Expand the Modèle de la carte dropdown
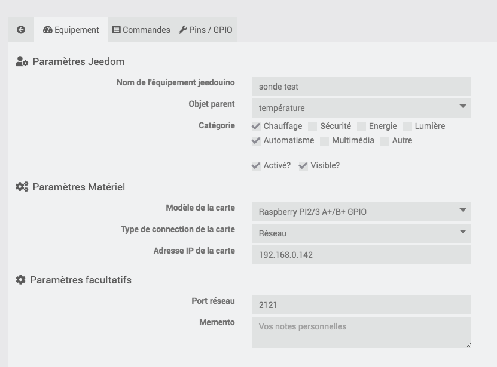 pyautogui.click(x=361, y=211)
